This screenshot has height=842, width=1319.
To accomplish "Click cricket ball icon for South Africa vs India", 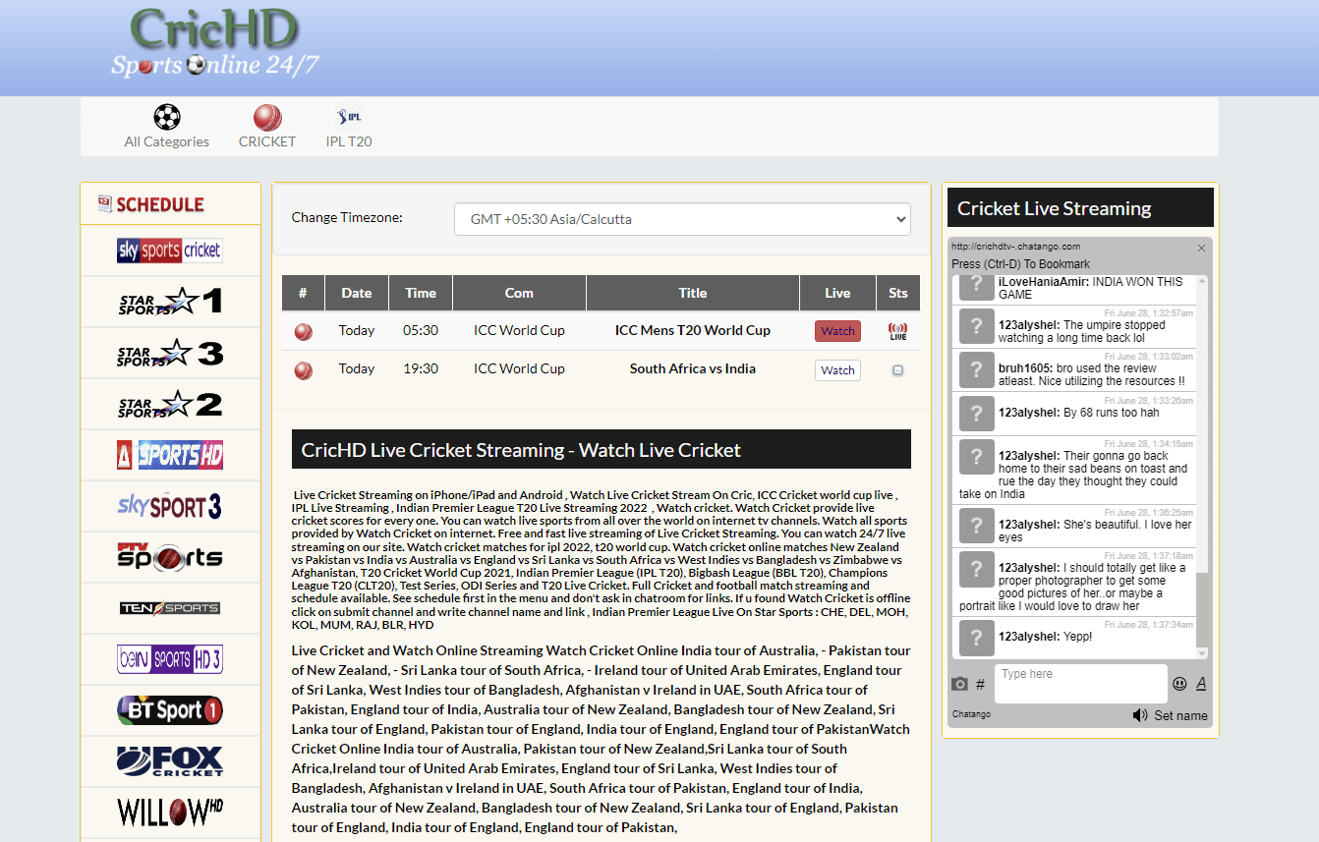I will click(x=304, y=370).
